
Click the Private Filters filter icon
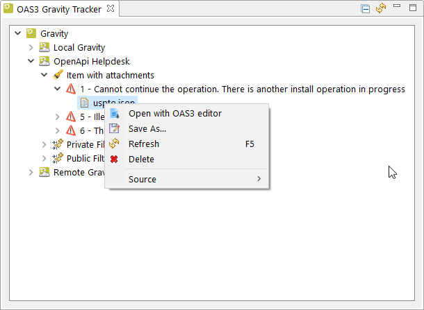pos(58,144)
